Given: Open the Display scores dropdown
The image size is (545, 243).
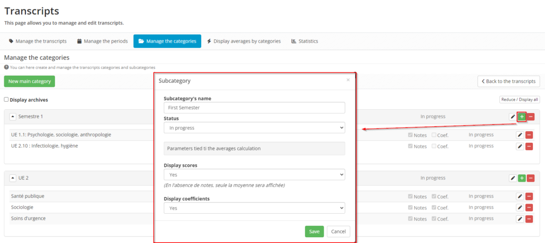Looking at the screenshot, I should click(x=254, y=174).
